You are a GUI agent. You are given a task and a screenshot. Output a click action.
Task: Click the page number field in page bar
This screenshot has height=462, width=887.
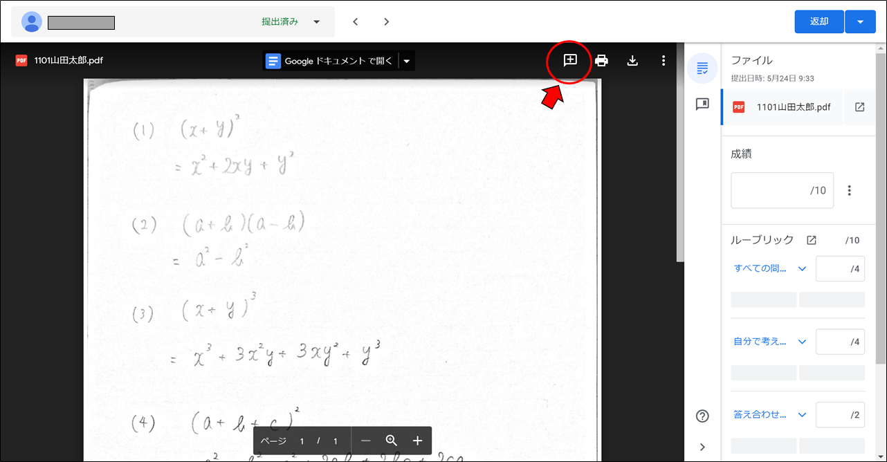point(302,441)
